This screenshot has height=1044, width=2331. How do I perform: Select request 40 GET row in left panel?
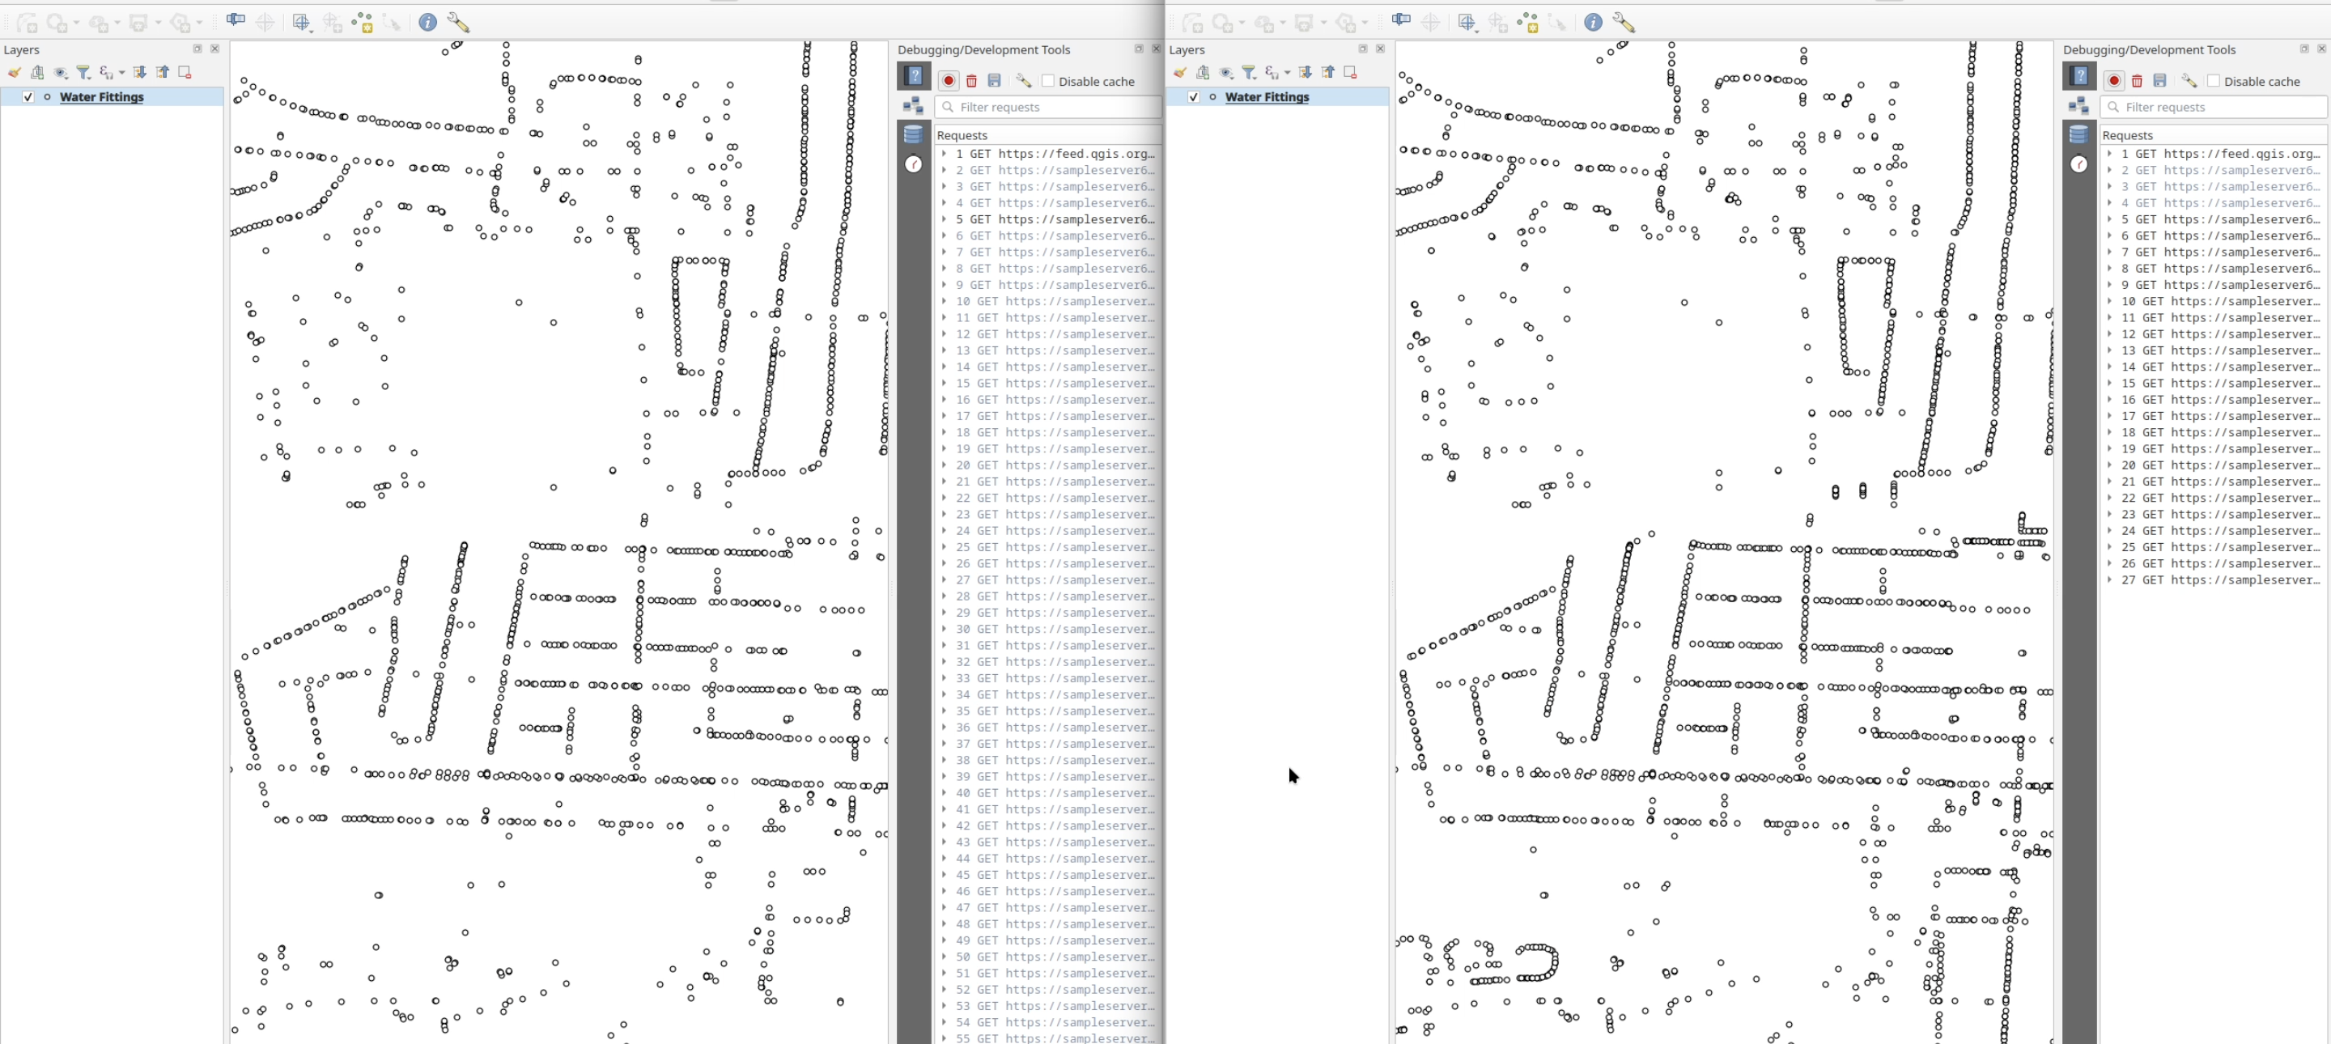[1048, 792]
